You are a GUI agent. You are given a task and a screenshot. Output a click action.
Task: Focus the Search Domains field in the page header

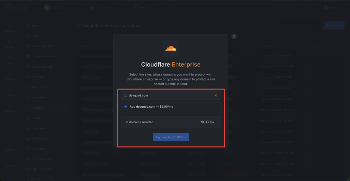[300, 25]
